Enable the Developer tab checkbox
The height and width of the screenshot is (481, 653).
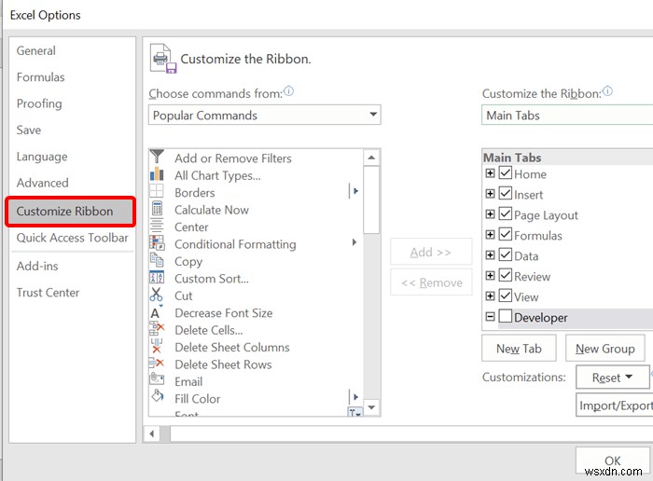tap(506, 316)
